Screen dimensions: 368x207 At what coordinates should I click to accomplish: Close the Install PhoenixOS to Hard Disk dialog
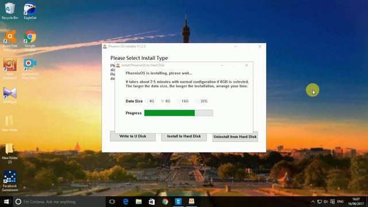[x=247, y=65]
